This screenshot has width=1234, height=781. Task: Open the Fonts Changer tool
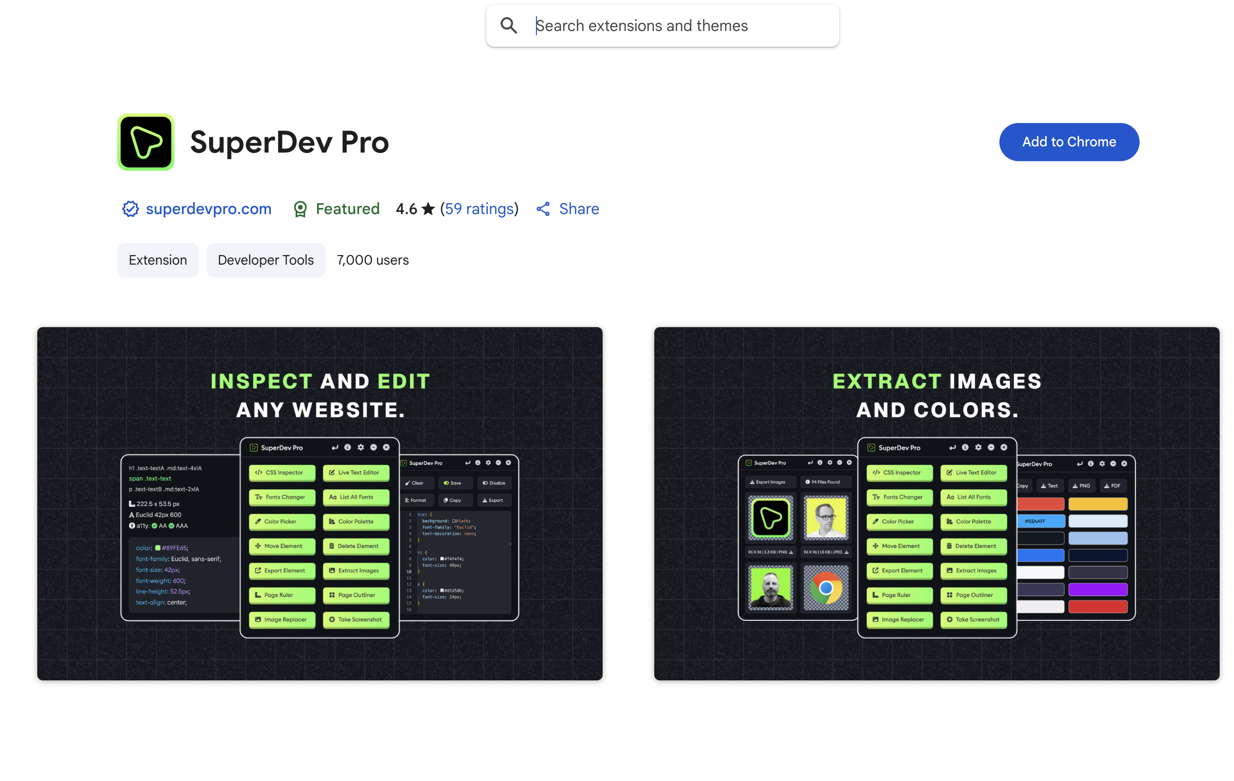281,497
